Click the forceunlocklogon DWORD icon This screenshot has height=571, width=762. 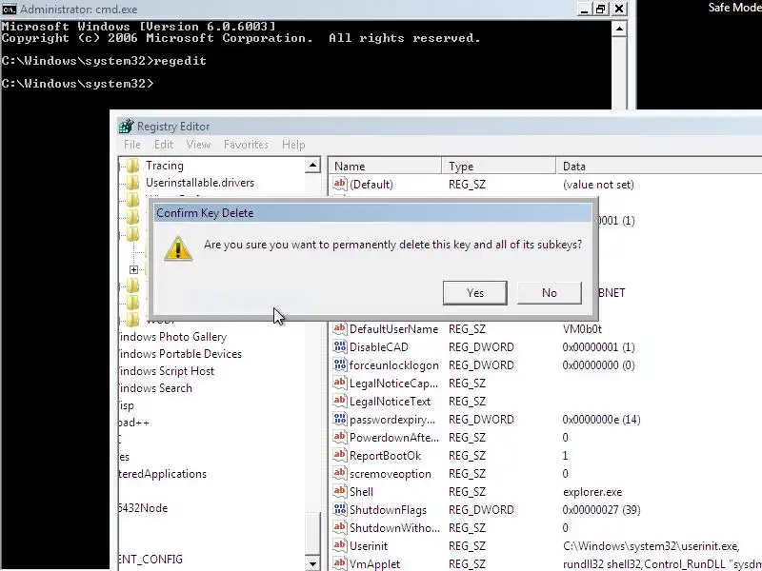340,364
